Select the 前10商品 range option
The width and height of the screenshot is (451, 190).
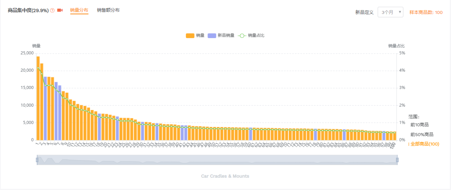coord(419,124)
